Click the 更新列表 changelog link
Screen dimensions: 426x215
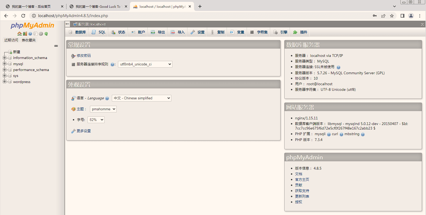pyautogui.click(x=302, y=196)
